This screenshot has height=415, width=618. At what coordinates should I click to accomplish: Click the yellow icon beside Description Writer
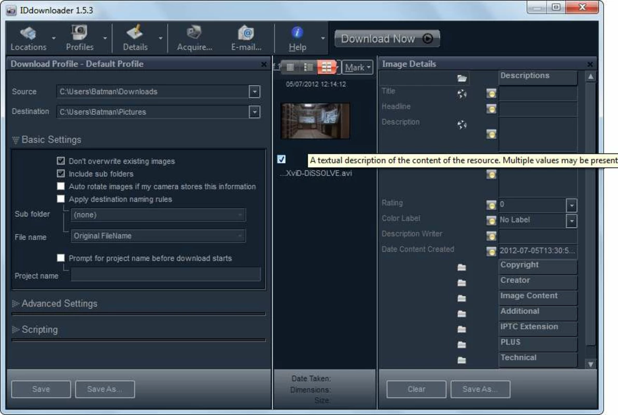[x=491, y=236]
